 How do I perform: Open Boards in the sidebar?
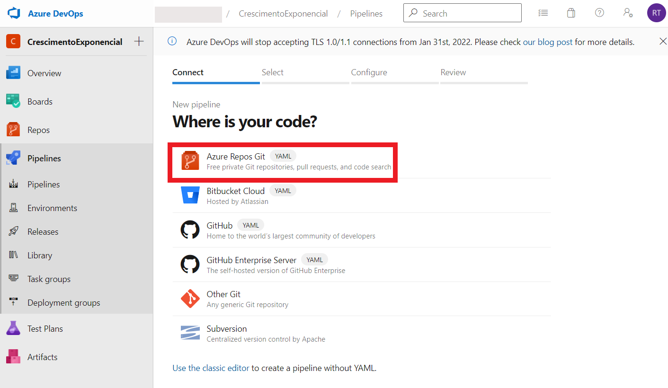coord(77,101)
